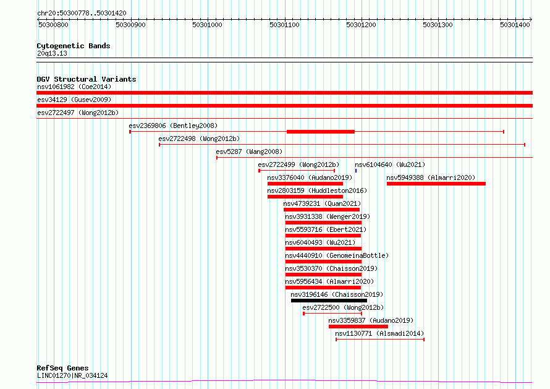Viewport: 550px width, 389px height.
Task: Click the thick red esv34129 bar
Action: click(x=284, y=106)
